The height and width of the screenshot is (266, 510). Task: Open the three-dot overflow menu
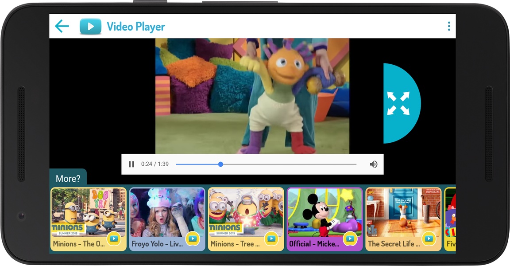click(449, 26)
